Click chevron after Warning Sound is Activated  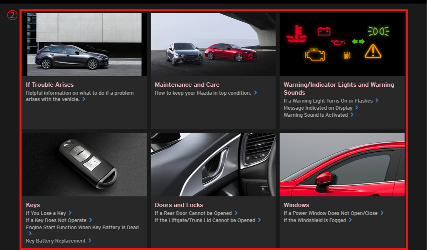(x=351, y=115)
